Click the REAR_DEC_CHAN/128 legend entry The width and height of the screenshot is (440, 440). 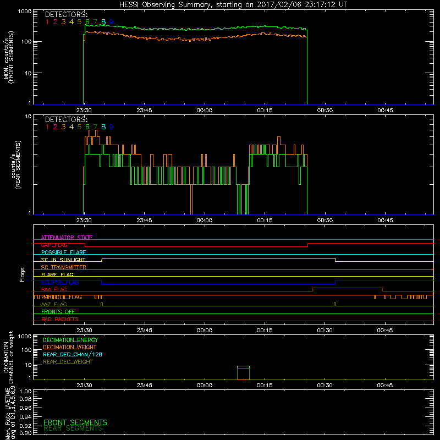(73, 354)
